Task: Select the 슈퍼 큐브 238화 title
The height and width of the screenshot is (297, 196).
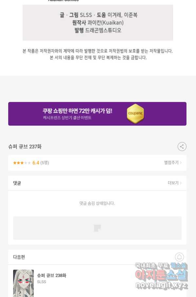Action: tap(52, 275)
